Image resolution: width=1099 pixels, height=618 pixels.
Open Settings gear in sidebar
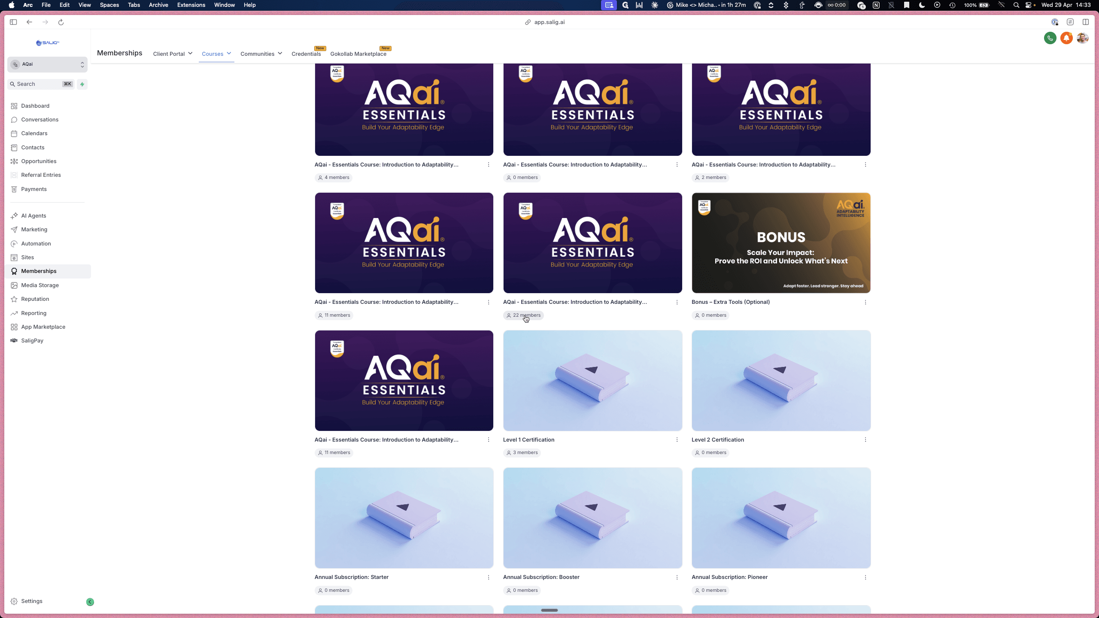click(14, 601)
